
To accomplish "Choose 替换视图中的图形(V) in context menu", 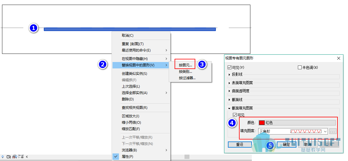I will 141,65.
